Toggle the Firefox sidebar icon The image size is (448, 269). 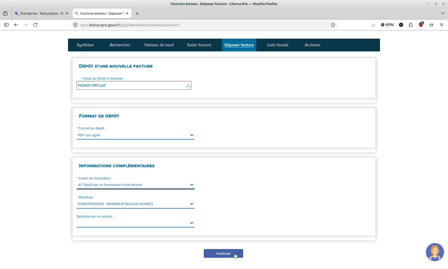6,25
